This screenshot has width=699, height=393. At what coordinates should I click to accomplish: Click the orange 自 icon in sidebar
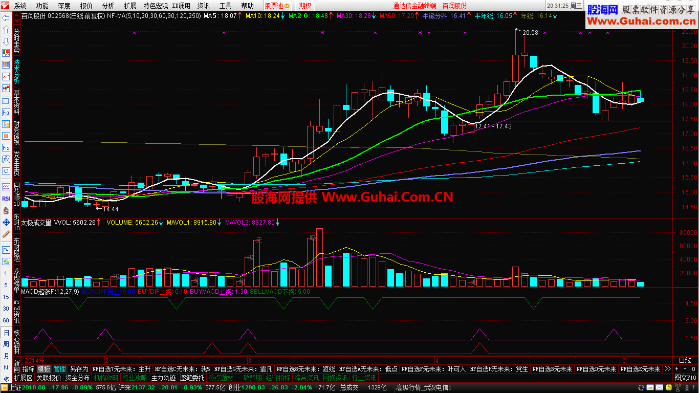pyautogui.click(x=6, y=136)
